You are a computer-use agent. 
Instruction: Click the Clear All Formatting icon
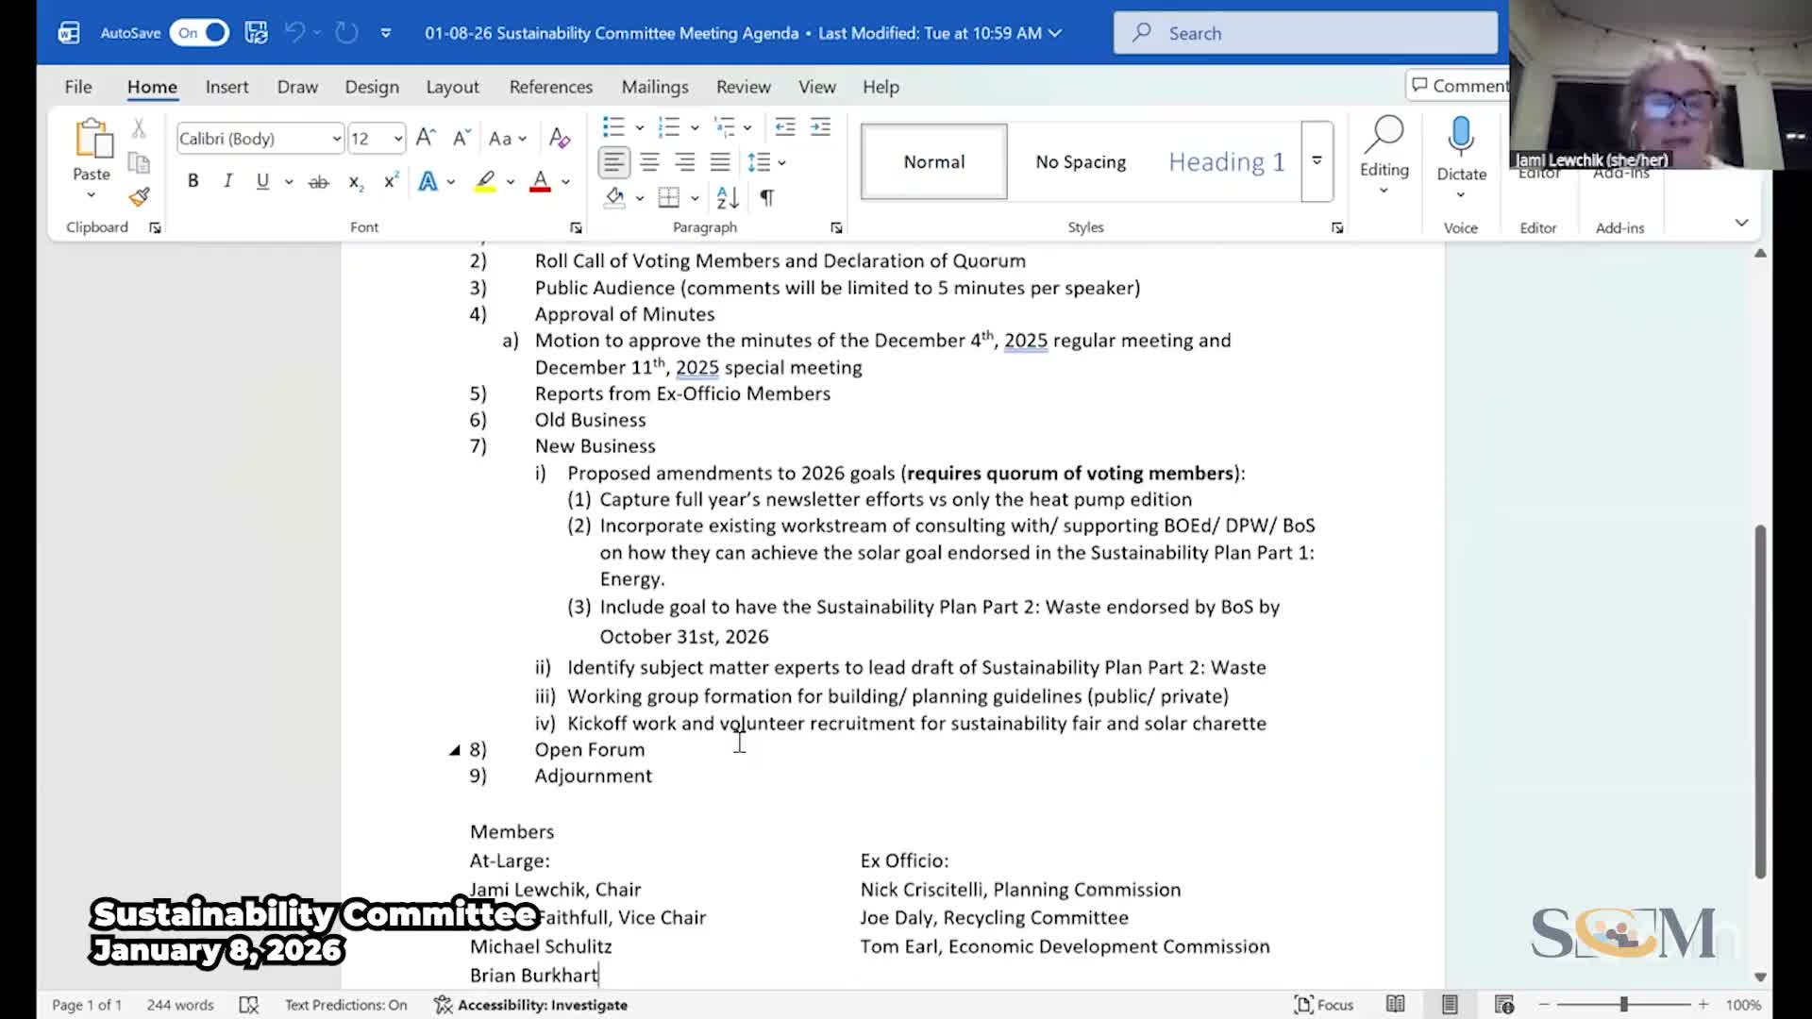click(559, 139)
